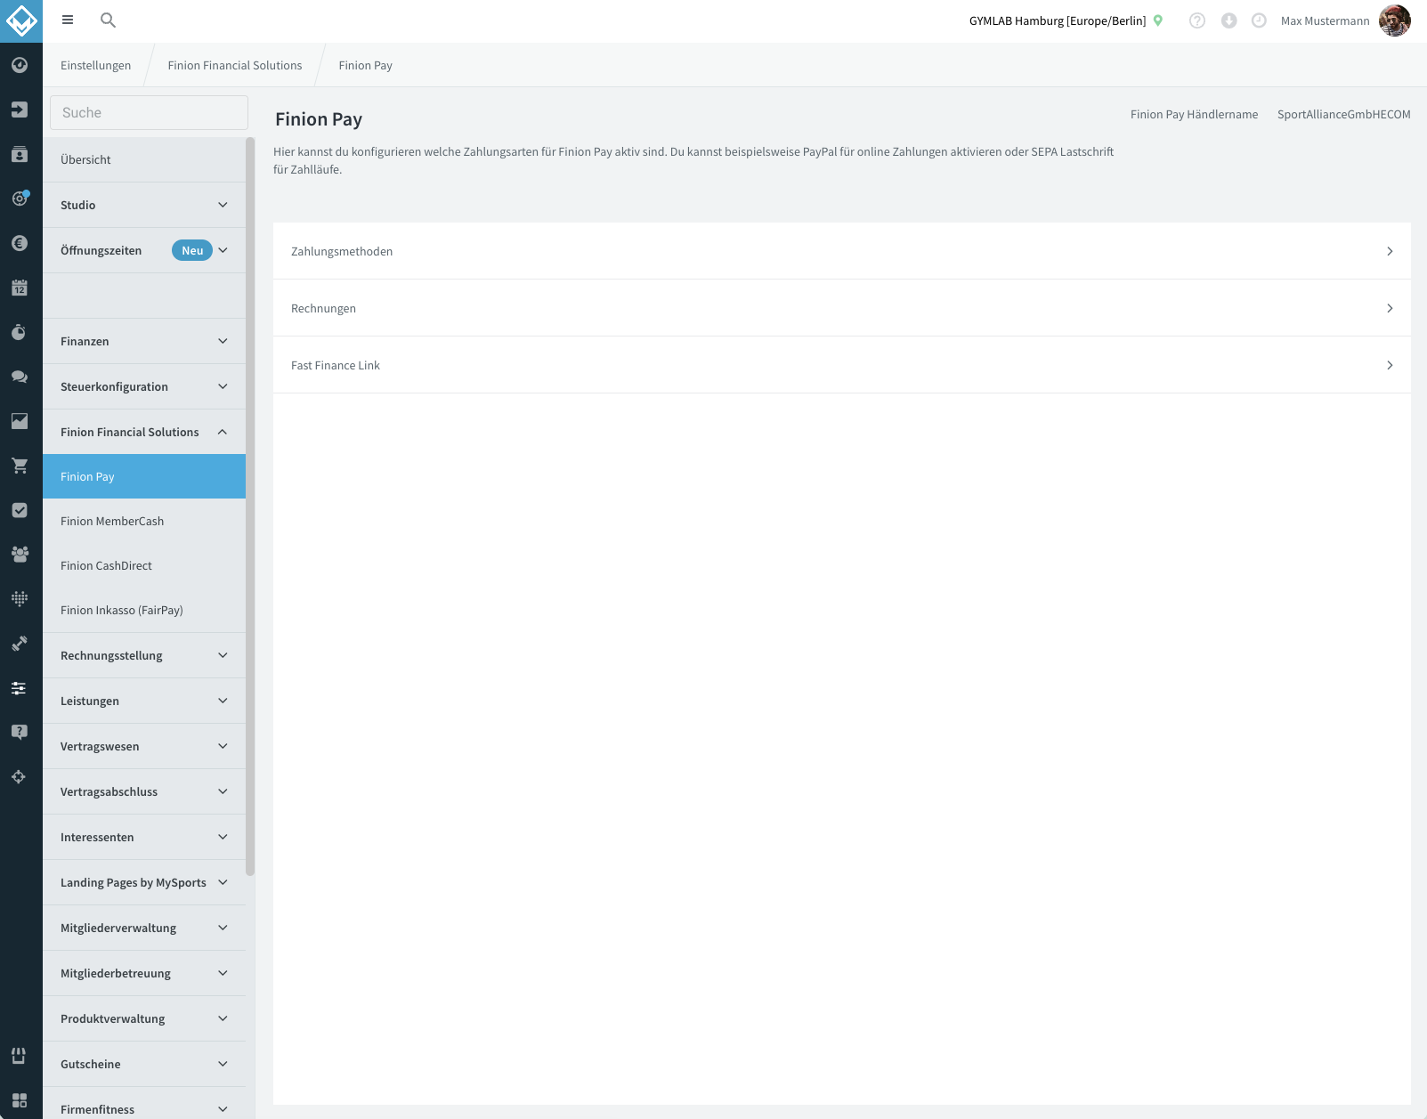
Task: Open the Übersicht menu item
Action: click(x=144, y=159)
